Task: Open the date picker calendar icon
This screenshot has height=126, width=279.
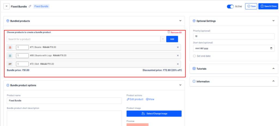Action: pyautogui.click(x=271, y=49)
